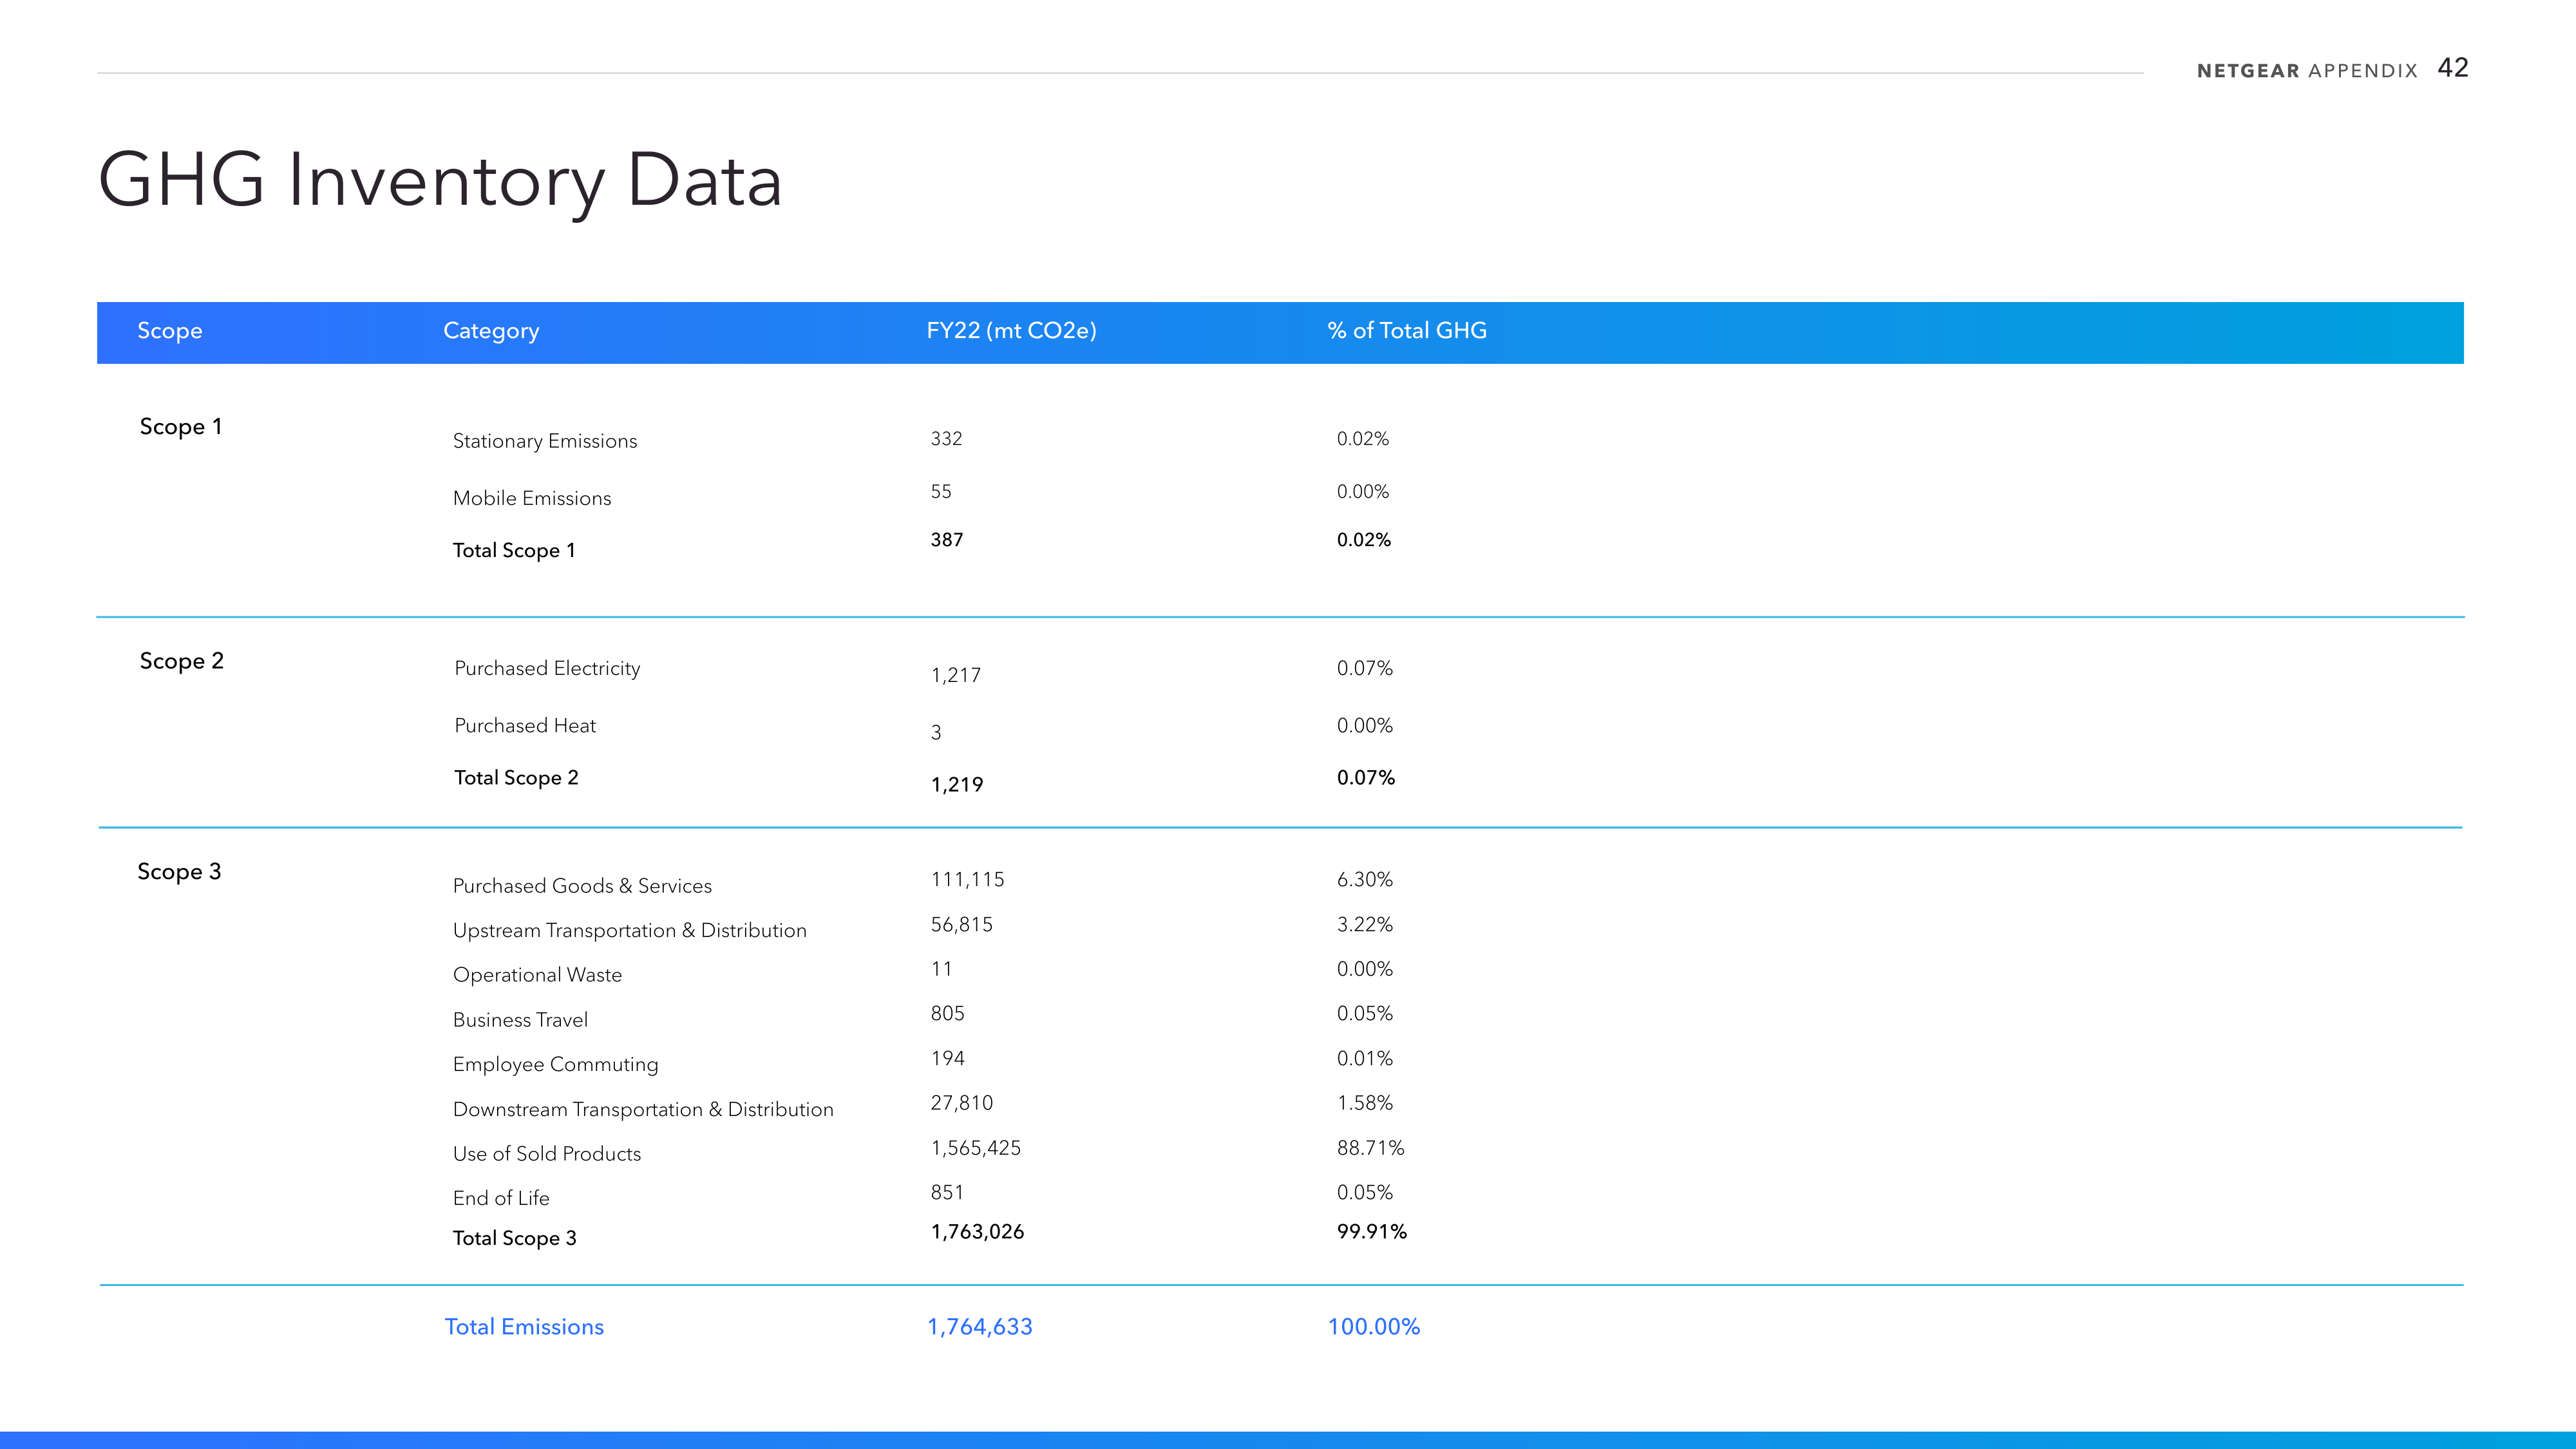The image size is (2576, 1449).
Task: Click page number 42
Action: click(x=2453, y=68)
